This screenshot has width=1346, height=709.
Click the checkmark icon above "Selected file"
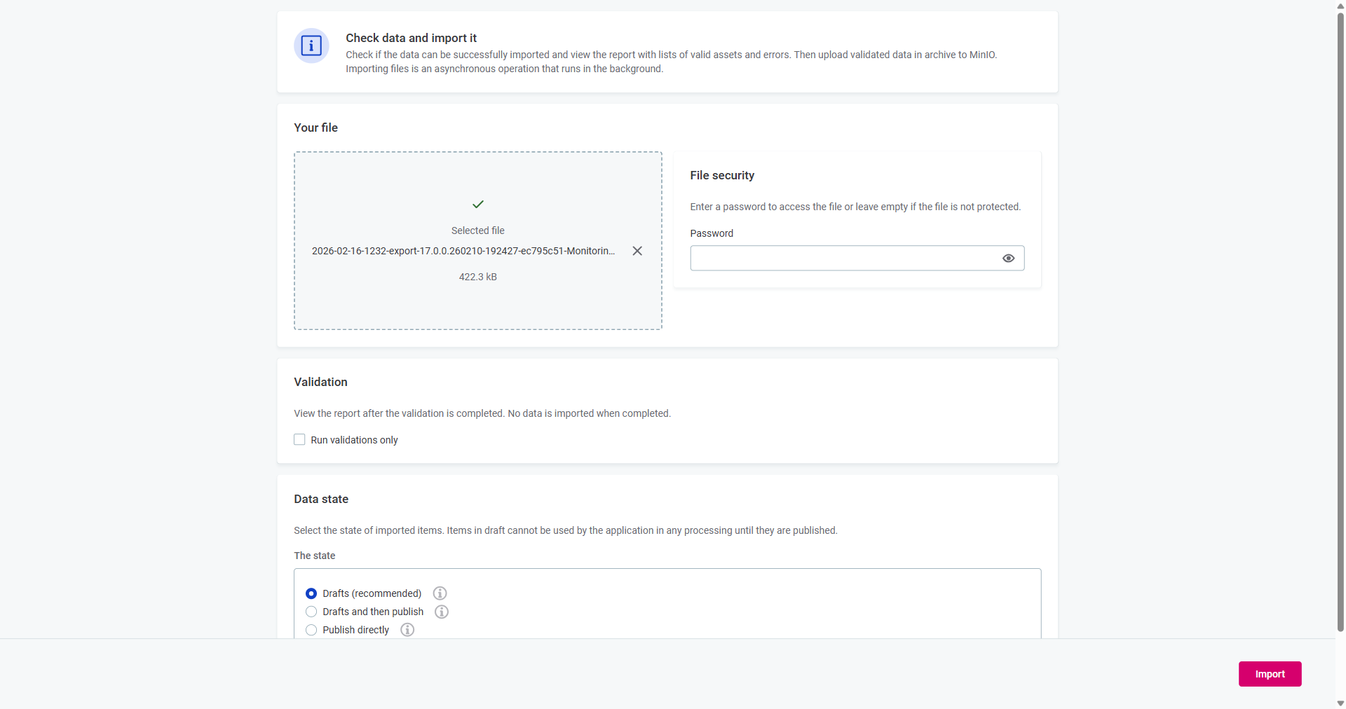tap(477, 204)
